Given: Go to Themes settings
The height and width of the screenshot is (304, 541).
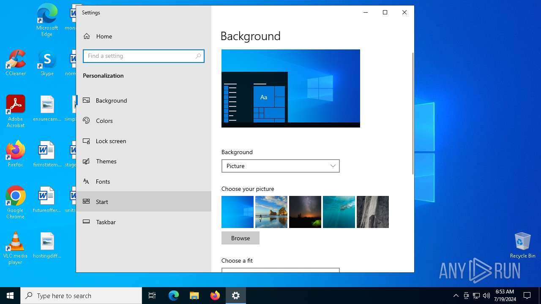Looking at the screenshot, I should pos(144,161).
